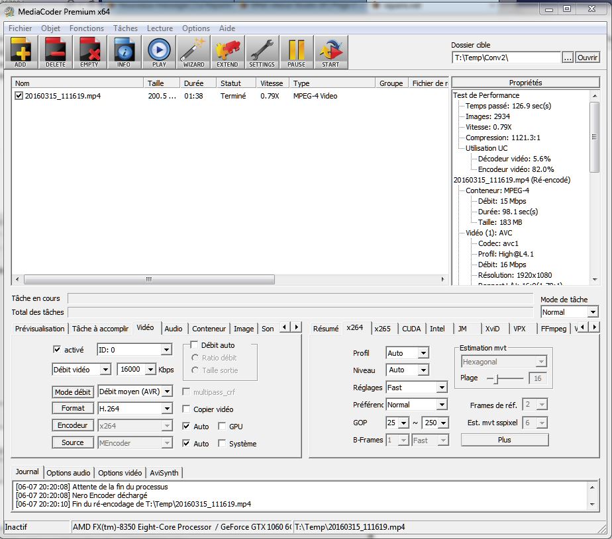
Task: Switch to 'Options vidéo' tab
Action: [x=120, y=473]
